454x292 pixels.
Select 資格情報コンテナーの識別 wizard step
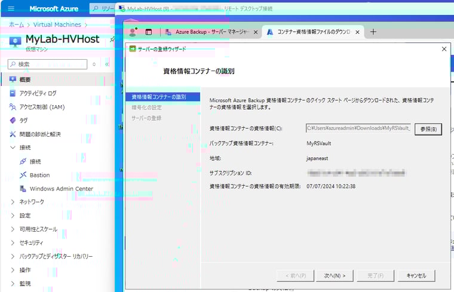tap(162, 97)
